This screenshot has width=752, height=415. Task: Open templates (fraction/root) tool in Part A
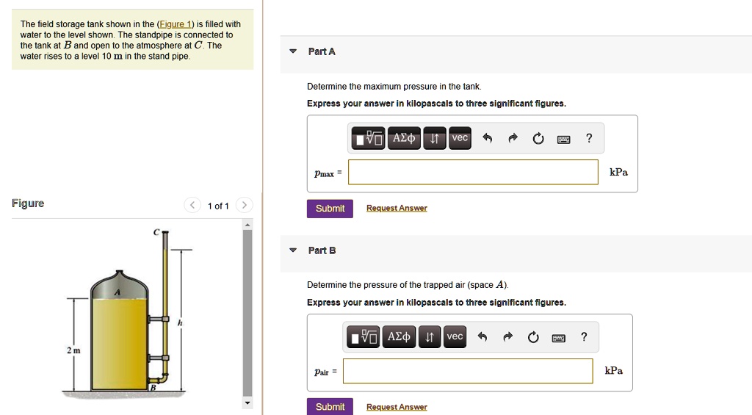(x=369, y=138)
